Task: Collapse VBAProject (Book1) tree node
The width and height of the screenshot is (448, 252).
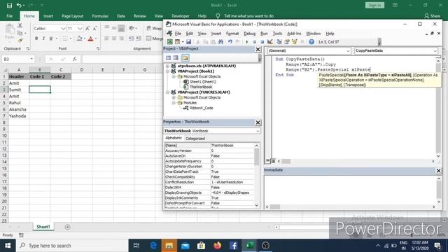Action: (168, 71)
